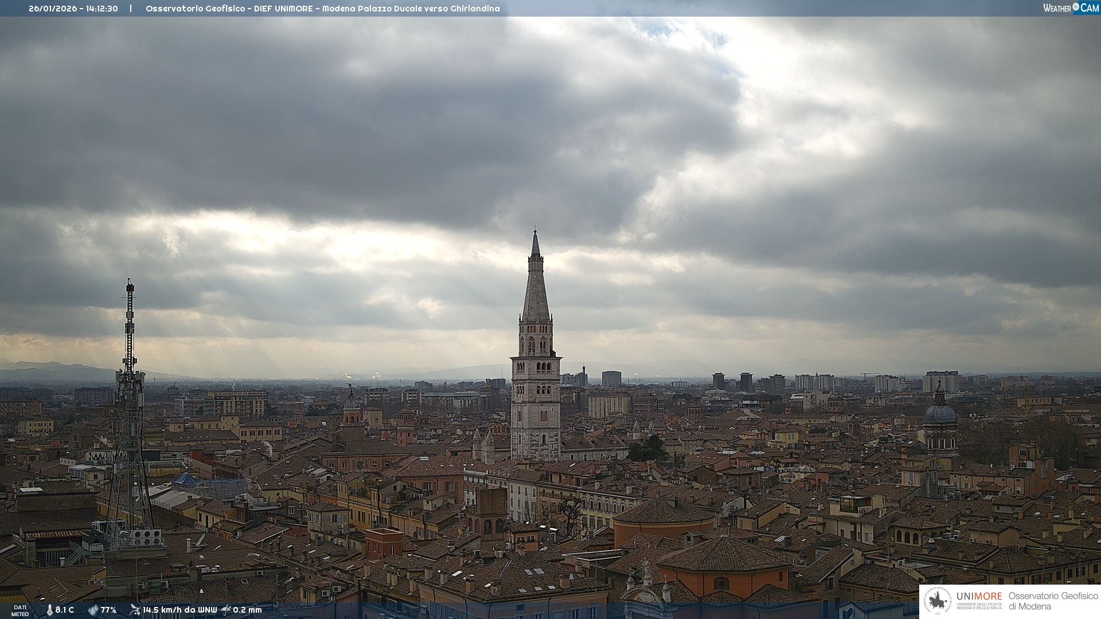Viewport: 1101px width, 619px height.
Task: Click the UNIMORE crest emblem
Action: [938, 601]
